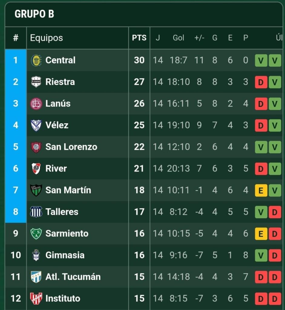Sort table by PTS column header
The height and width of the screenshot is (310, 285).
point(139,38)
